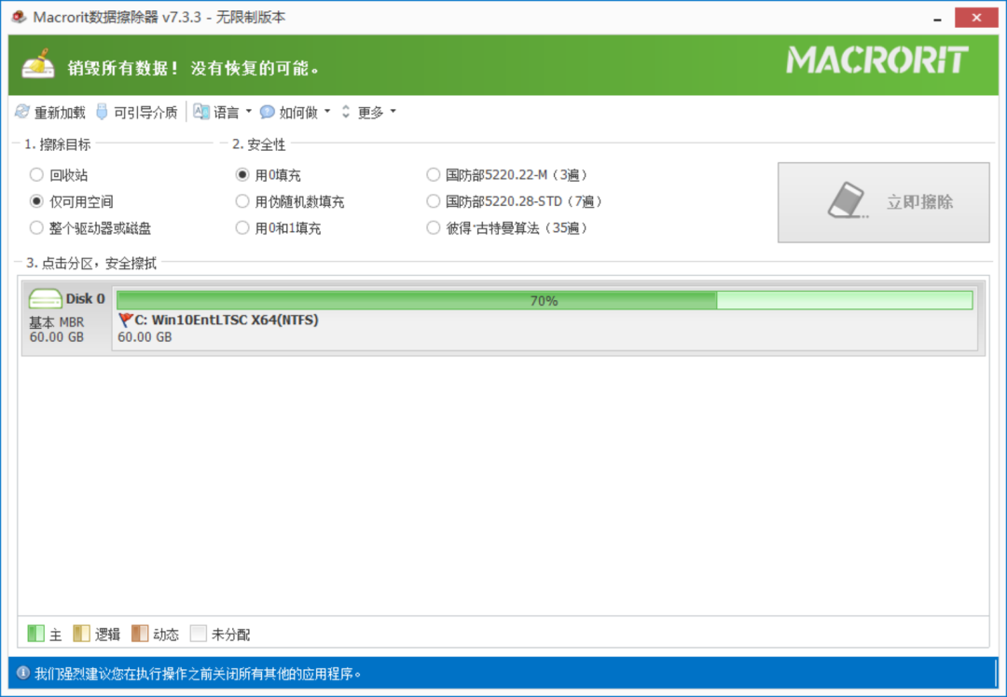This screenshot has height=697, width=1007.
Task: Click the red flag icon on partition C:
Action: click(125, 320)
